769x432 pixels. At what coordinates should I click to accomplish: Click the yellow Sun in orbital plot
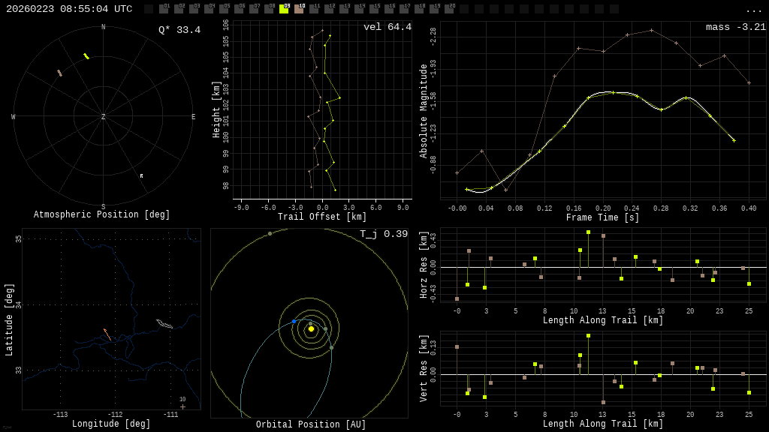coord(311,328)
